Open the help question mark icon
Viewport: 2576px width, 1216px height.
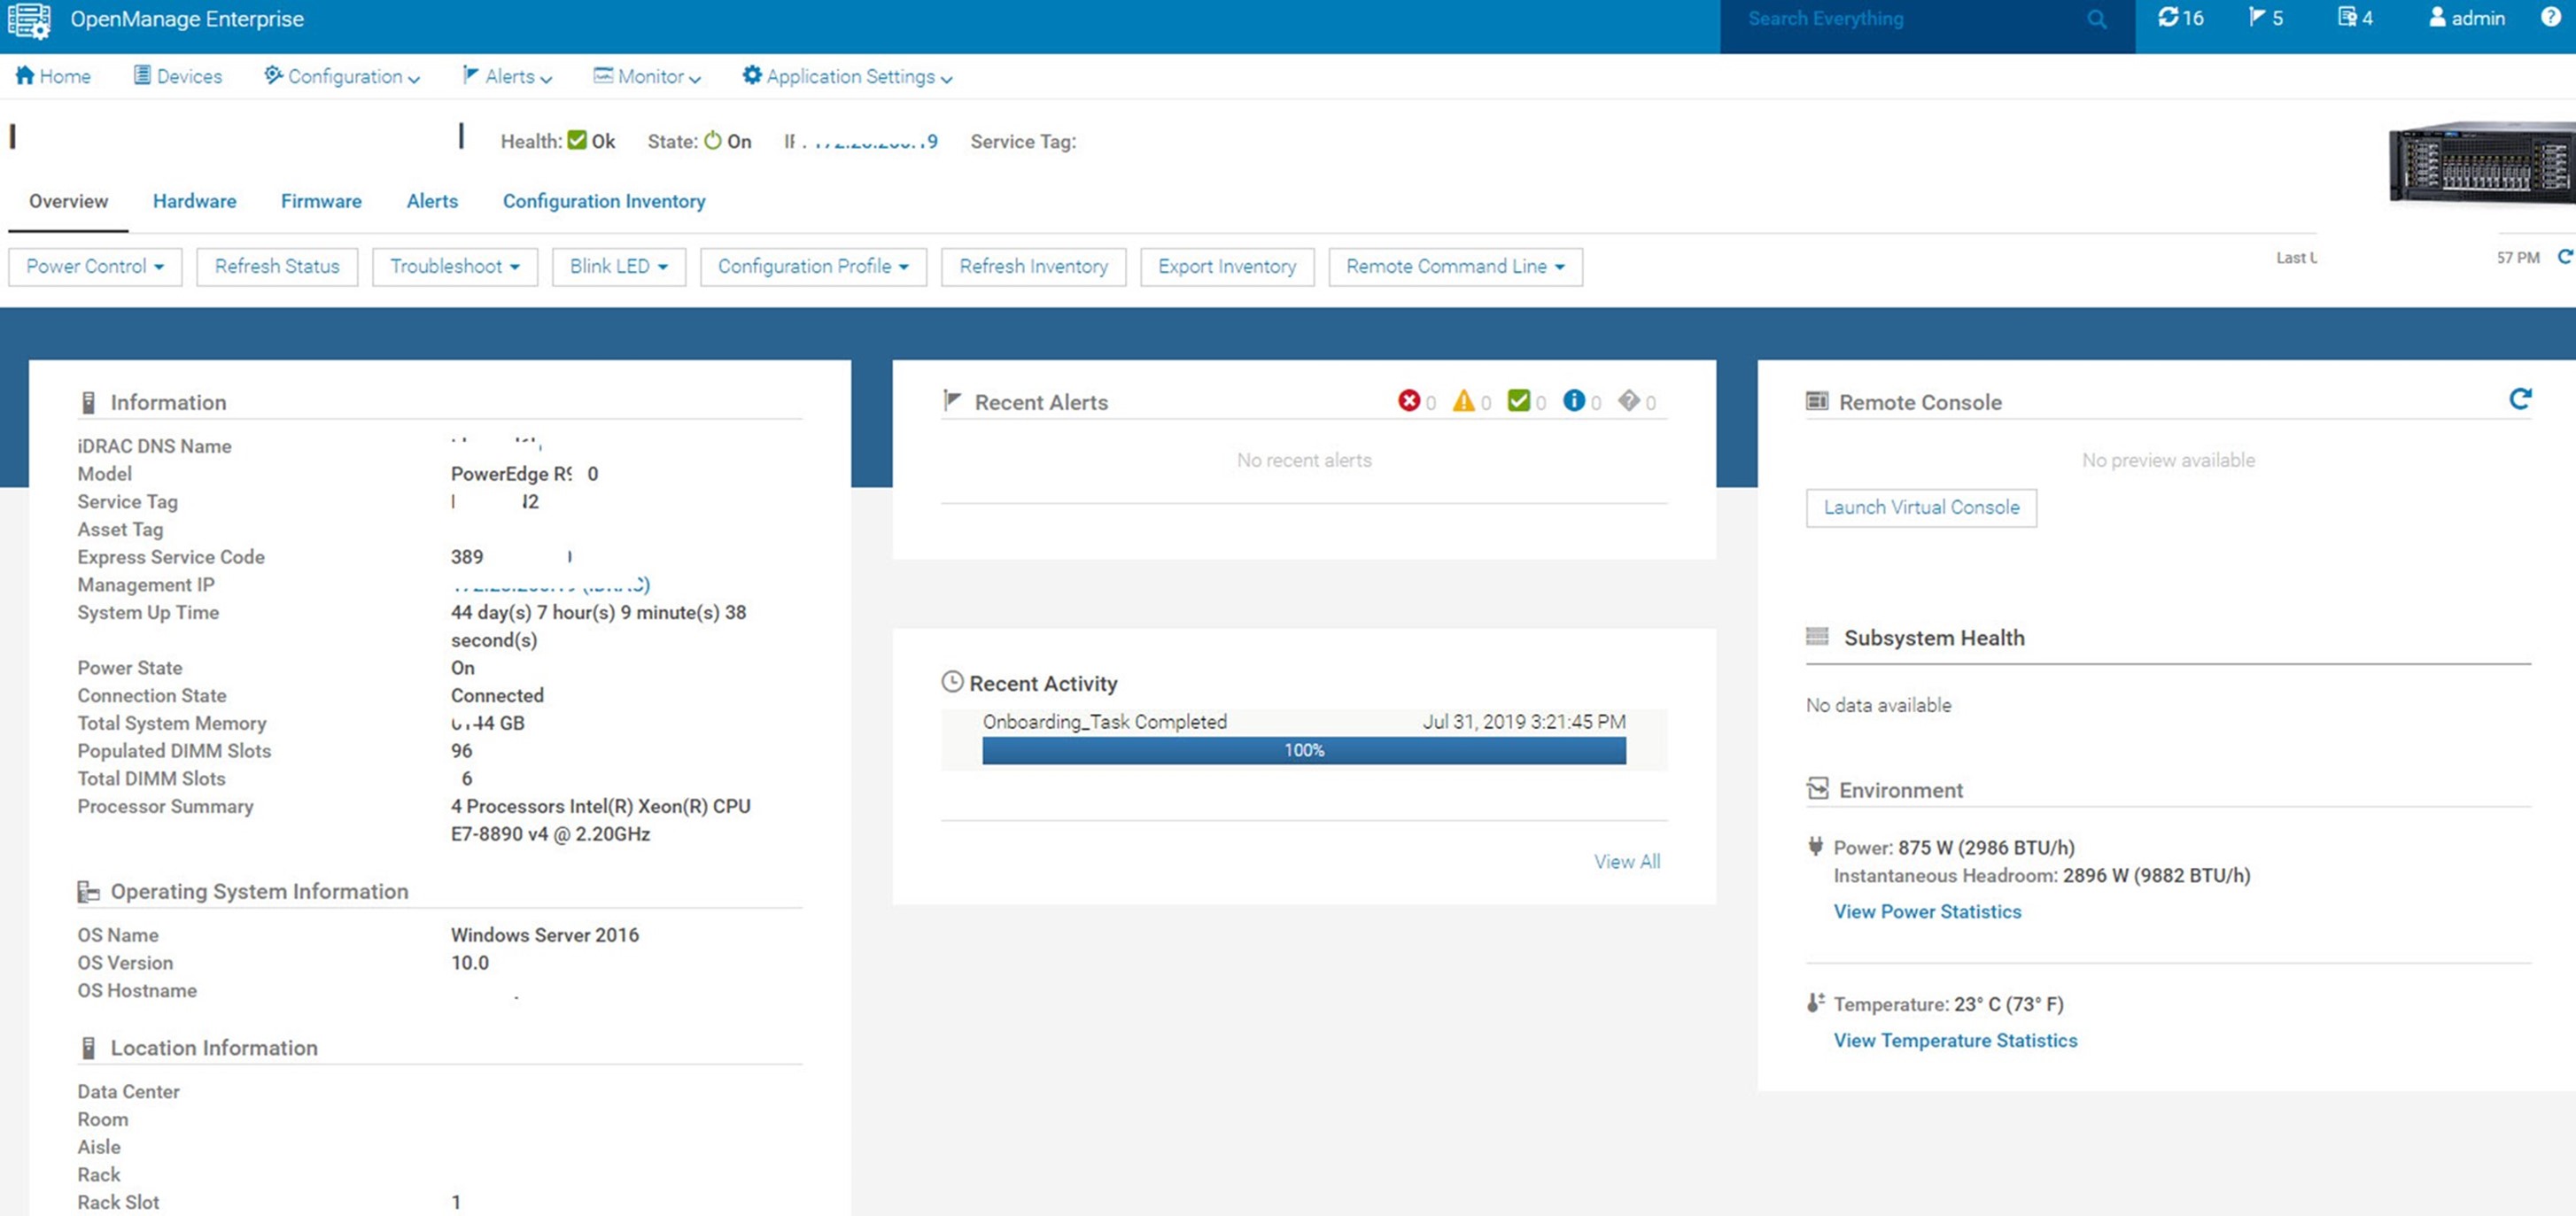pyautogui.click(x=2550, y=17)
